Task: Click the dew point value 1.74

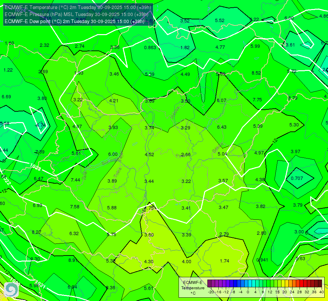Action: (x=224, y=261)
